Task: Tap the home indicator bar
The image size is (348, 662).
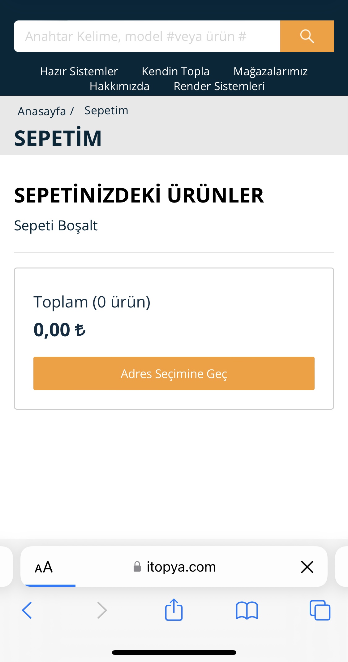Action: [x=174, y=652]
